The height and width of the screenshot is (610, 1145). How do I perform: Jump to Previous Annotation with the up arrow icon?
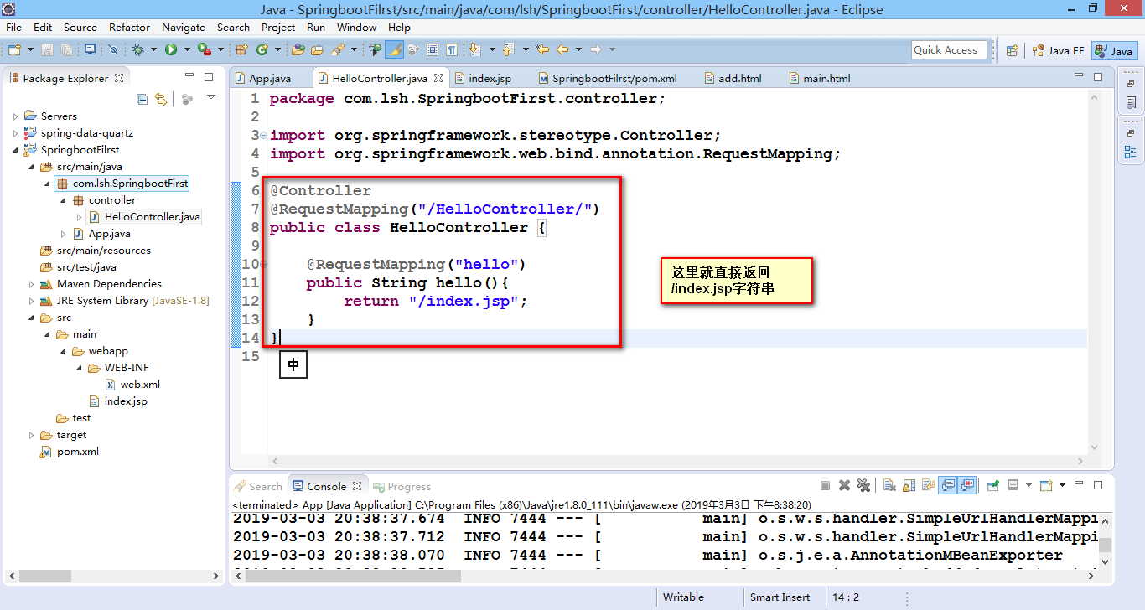508,50
